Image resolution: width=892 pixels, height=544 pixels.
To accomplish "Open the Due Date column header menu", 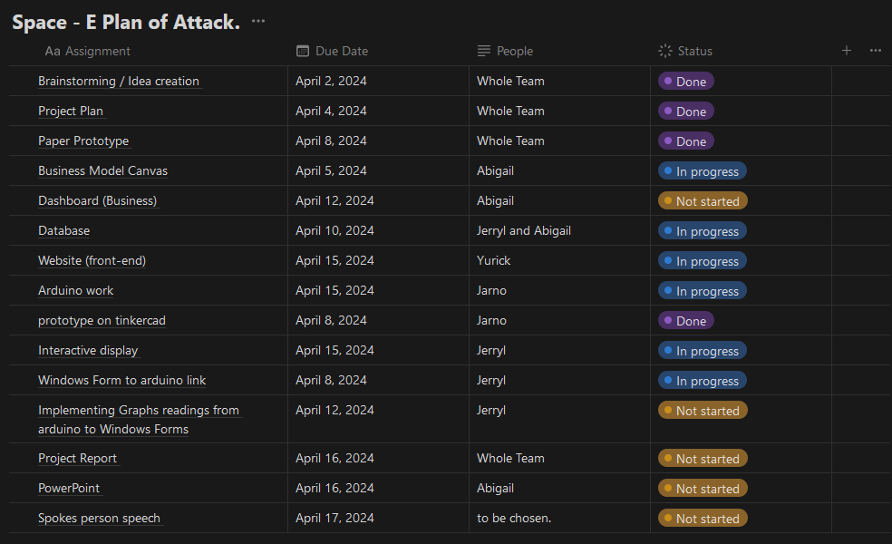I will tap(342, 52).
